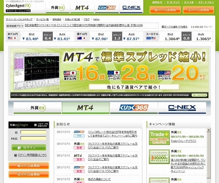Screen dimensions: 219x183
Task: Click sidebar 個人の口座開設 orange button
Action: pyautogui.click(x=29, y=165)
